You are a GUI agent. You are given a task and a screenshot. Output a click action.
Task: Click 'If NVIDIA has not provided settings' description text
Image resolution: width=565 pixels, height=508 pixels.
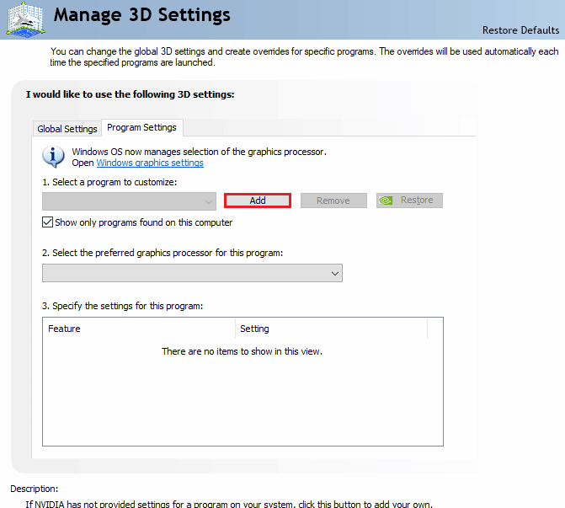coord(229,504)
